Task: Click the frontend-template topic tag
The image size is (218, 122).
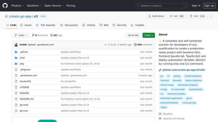Action: pos(176,94)
